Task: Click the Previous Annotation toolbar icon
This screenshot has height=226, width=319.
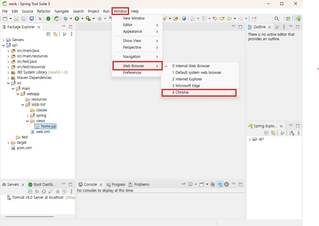Action: pos(204,19)
